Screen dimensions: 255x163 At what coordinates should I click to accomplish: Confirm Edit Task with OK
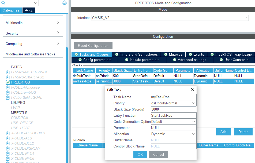pyautogui.click(x=140, y=154)
